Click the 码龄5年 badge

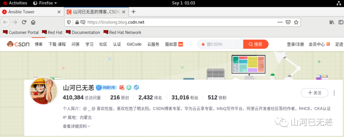click(106, 88)
